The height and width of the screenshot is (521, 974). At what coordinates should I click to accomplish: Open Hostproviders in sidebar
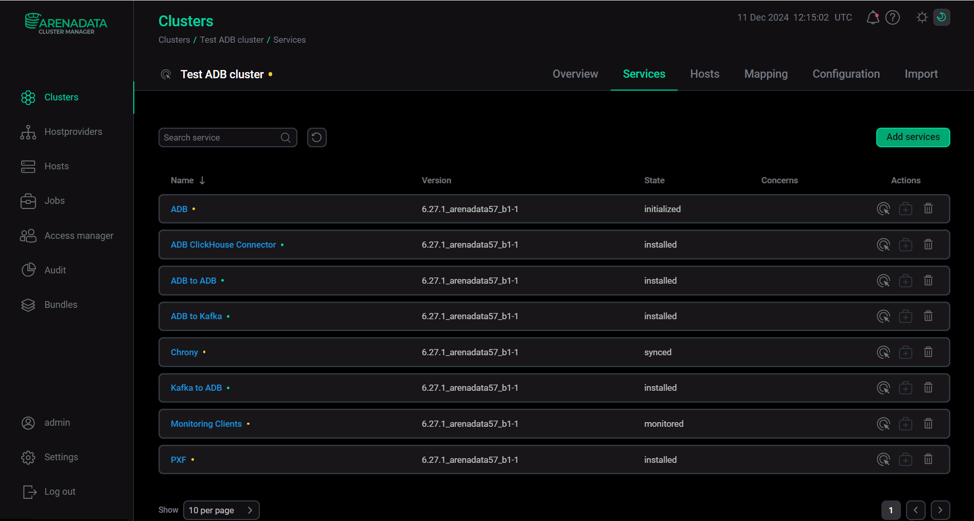[x=73, y=132]
